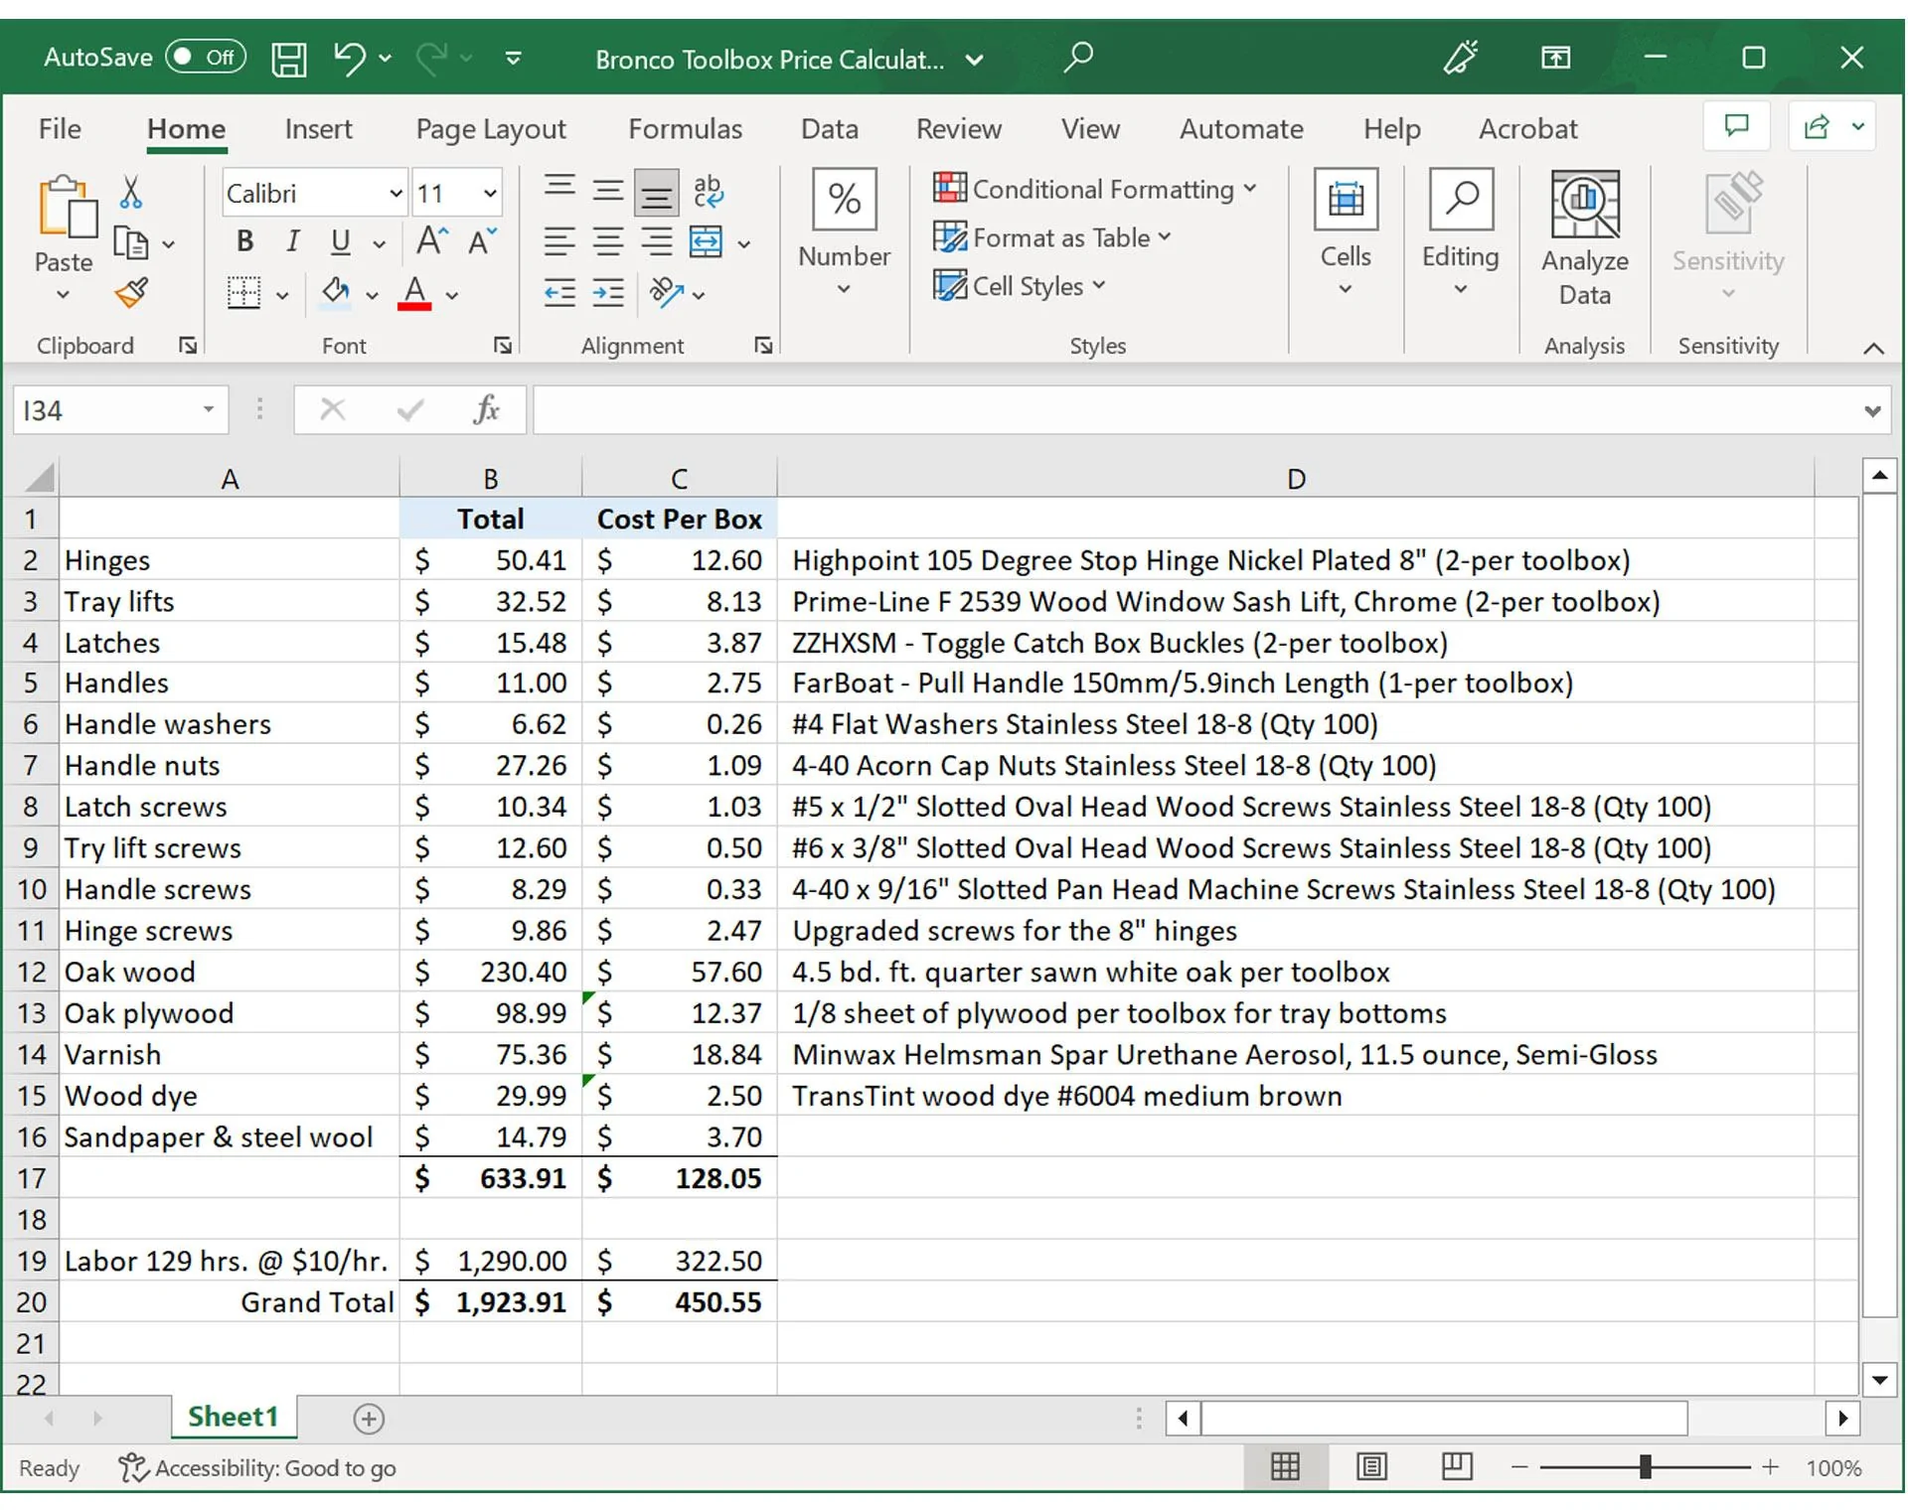Click the Format Painter brush icon
The width and height of the screenshot is (1908, 1512).
[131, 293]
